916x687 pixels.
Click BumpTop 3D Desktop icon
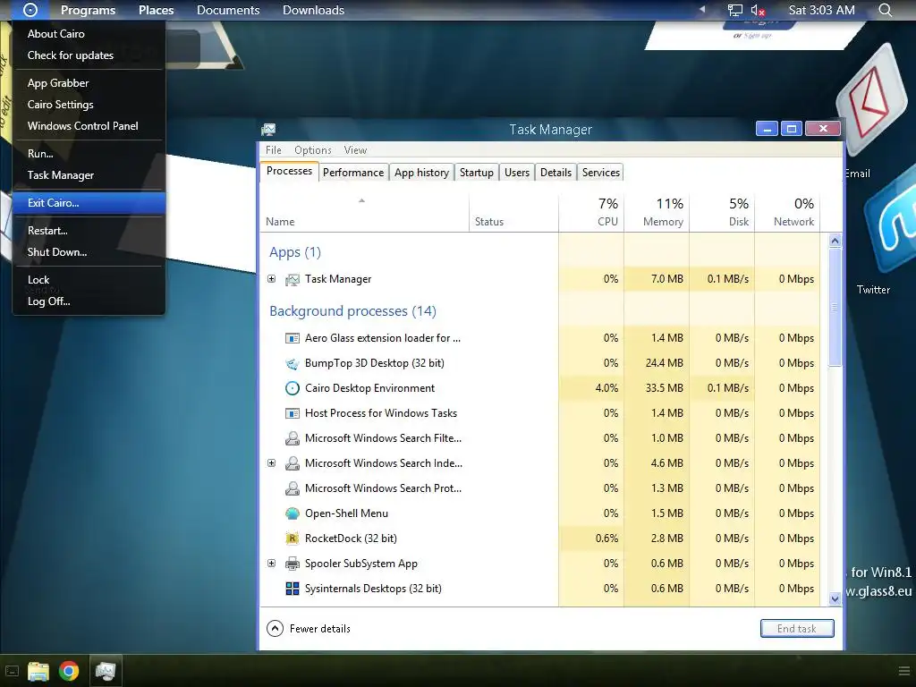coord(293,363)
